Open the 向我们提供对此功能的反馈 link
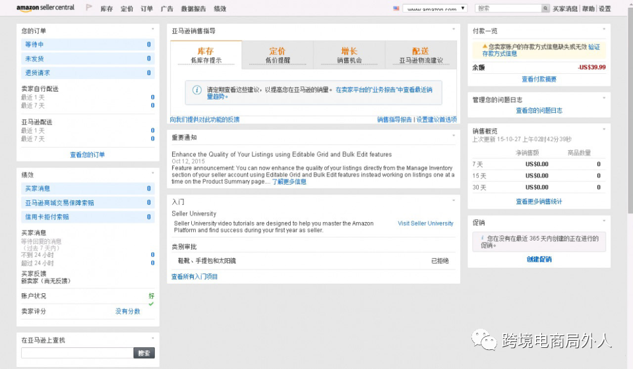The image size is (633, 369). 204,119
